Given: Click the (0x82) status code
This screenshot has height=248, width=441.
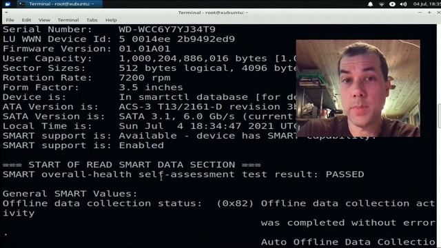Looking at the screenshot, I should coord(235,203).
